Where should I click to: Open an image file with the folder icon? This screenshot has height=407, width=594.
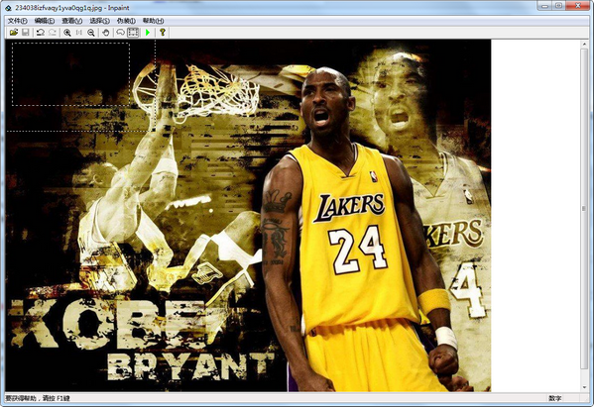click(14, 33)
